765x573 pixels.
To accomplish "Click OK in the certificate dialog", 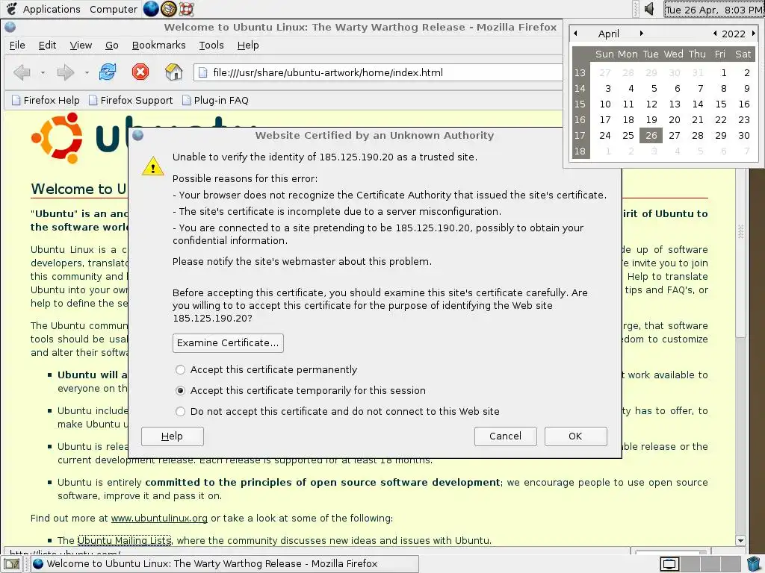I will tap(576, 436).
